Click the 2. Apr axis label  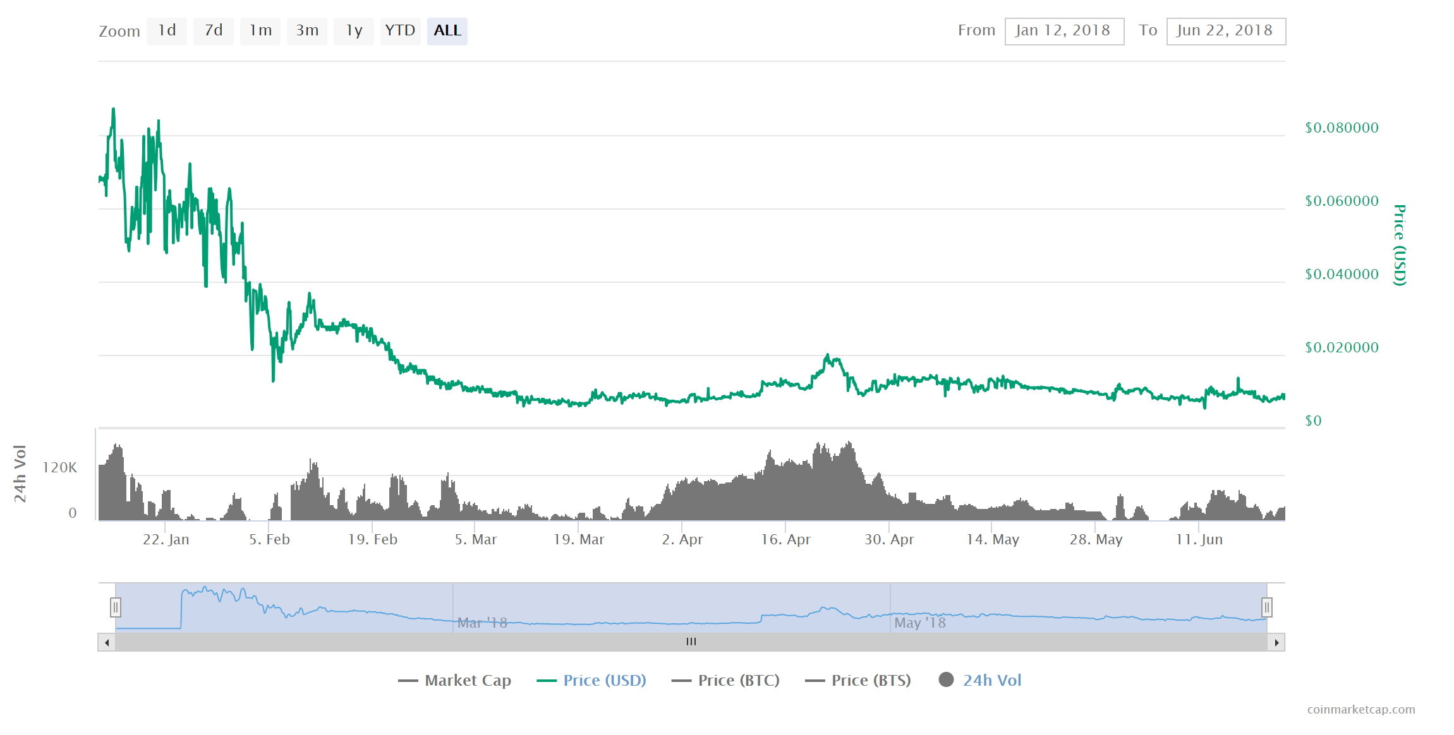pyautogui.click(x=682, y=539)
